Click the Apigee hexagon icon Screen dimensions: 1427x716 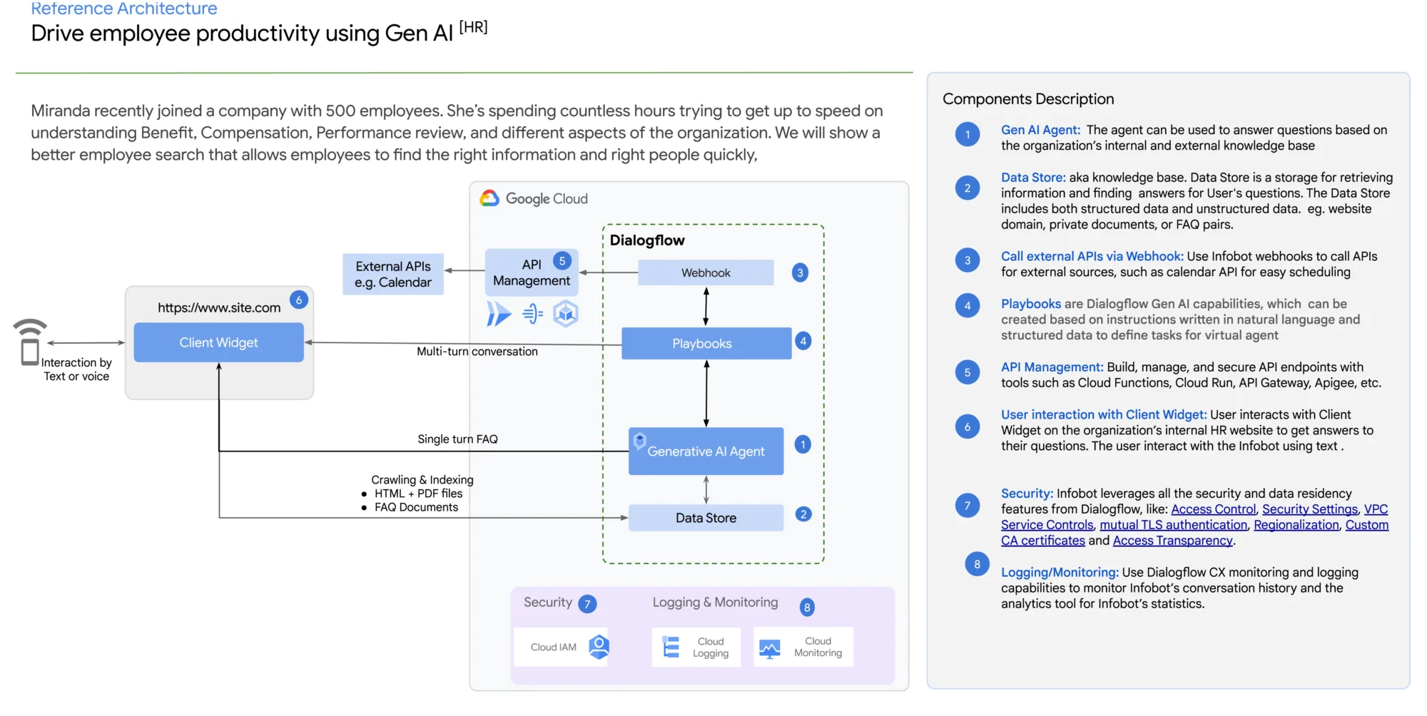click(x=566, y=313)
